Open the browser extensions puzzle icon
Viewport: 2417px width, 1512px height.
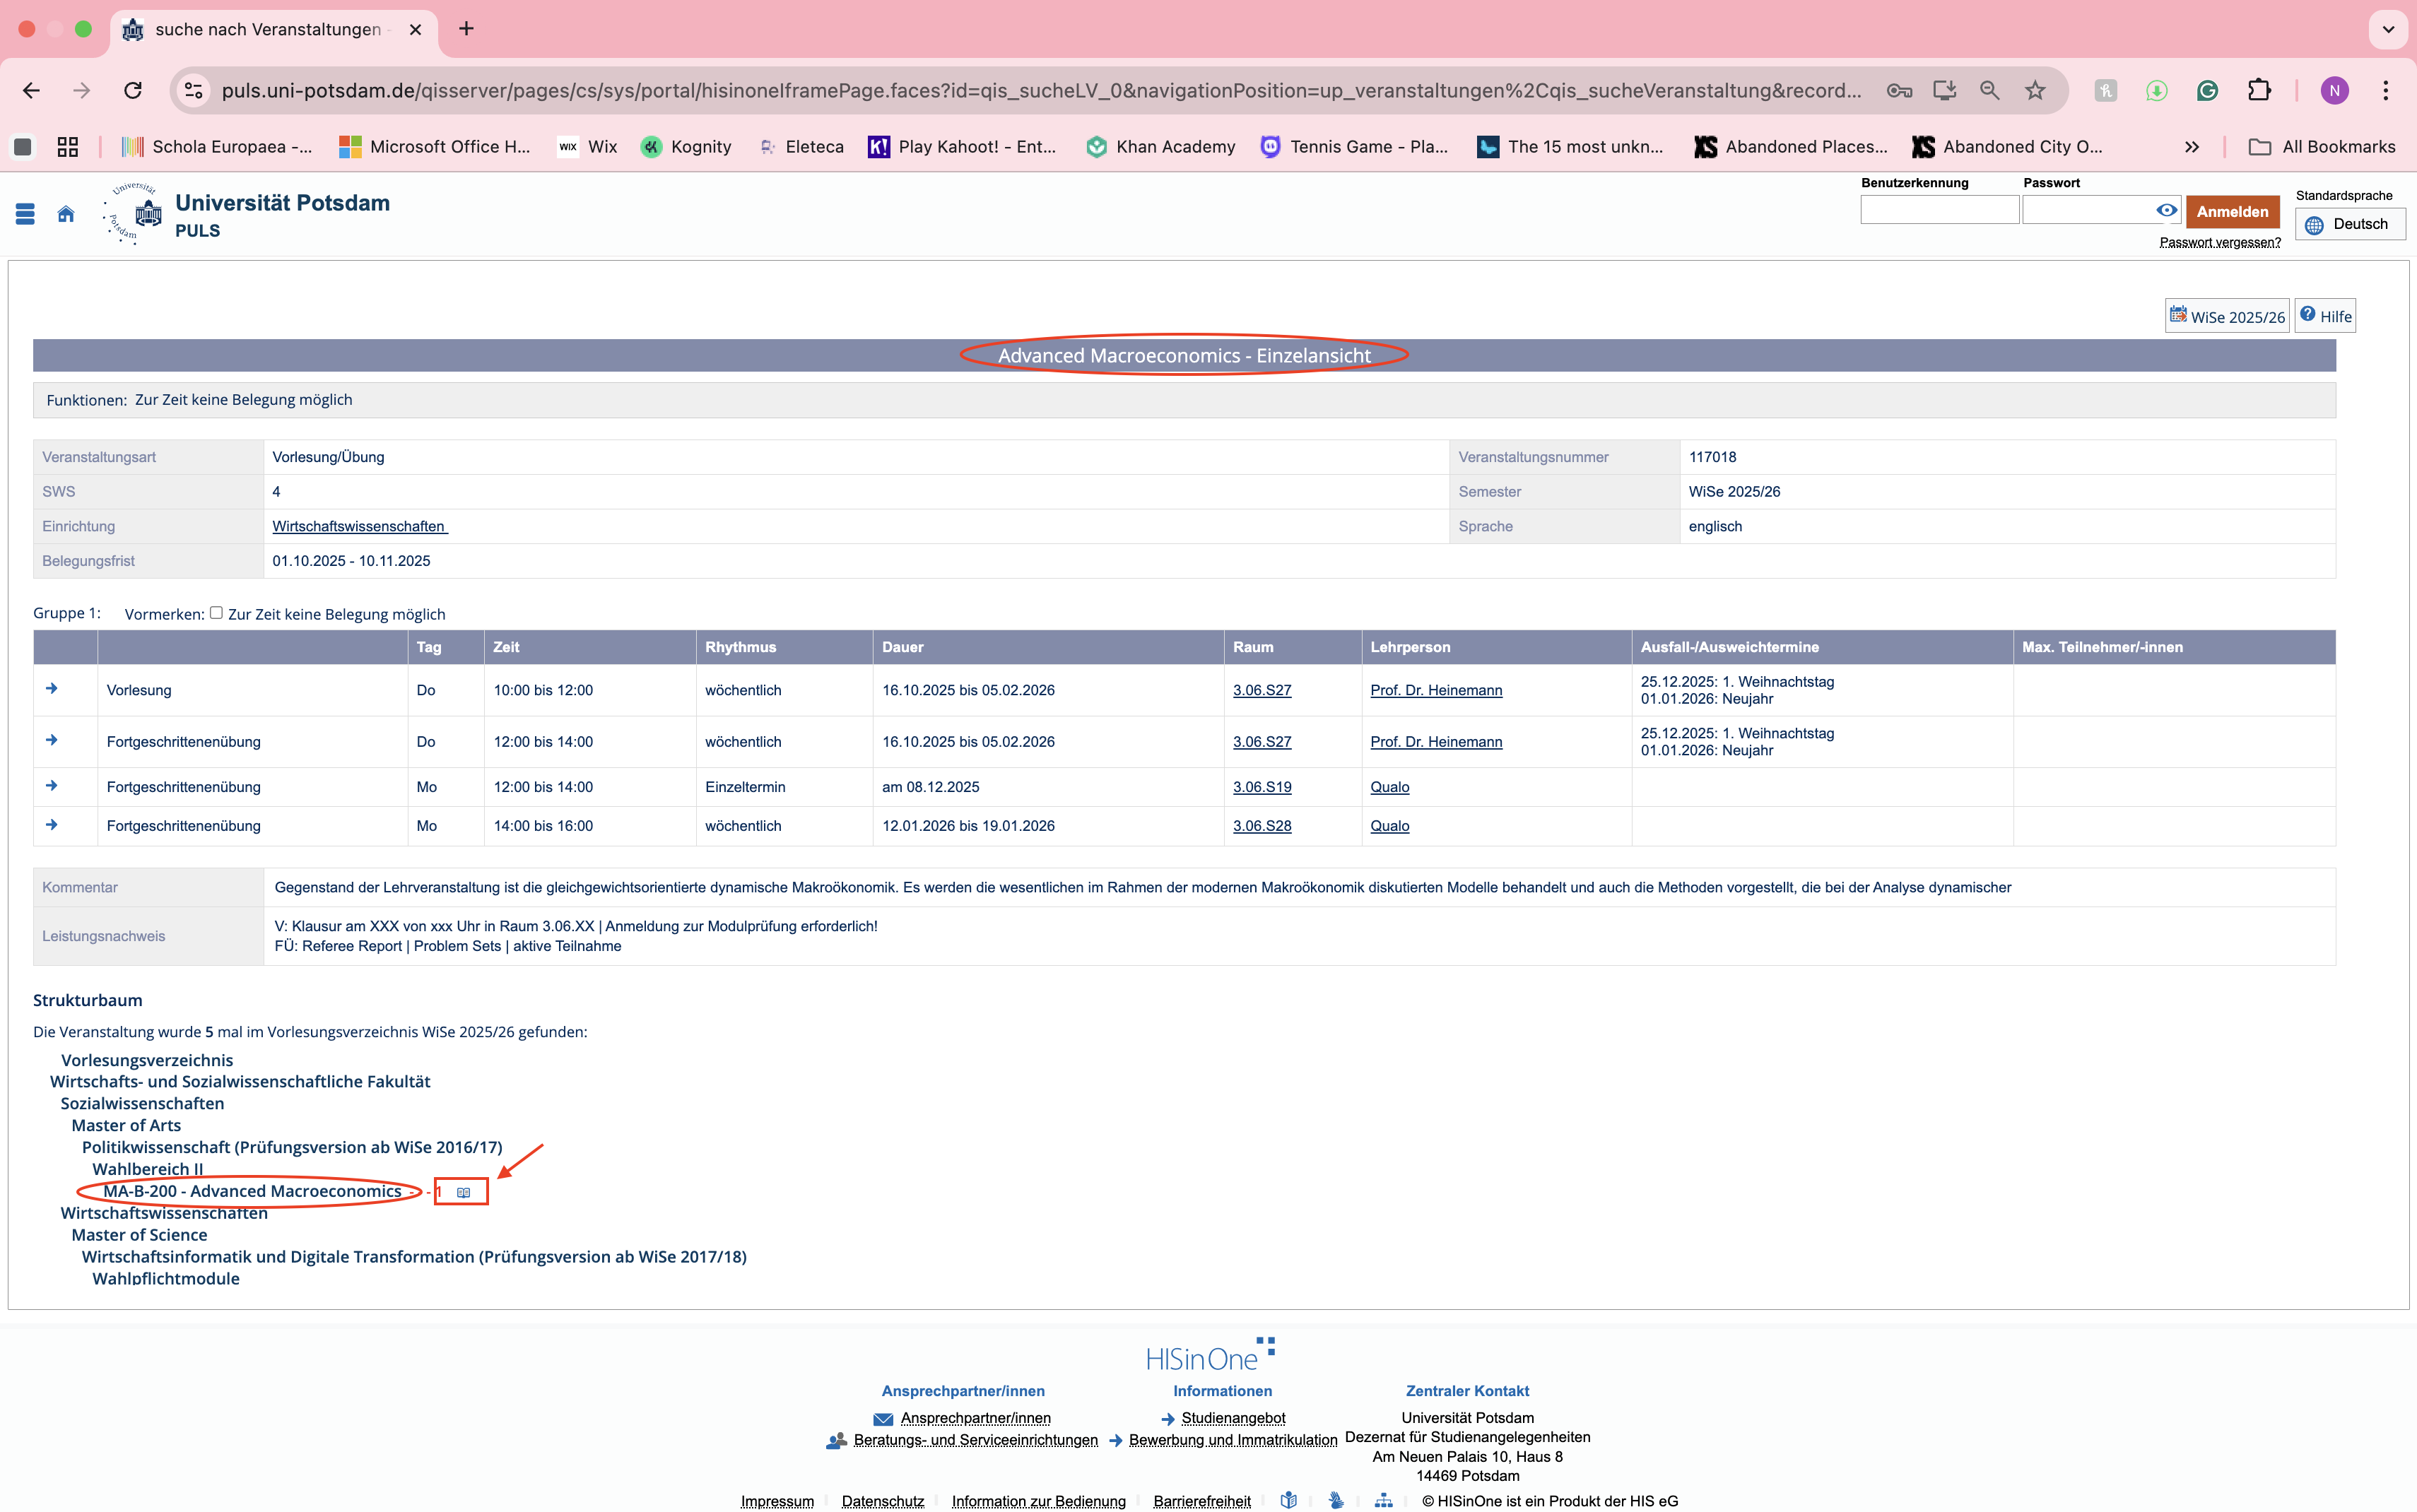tap(2259, 91)
